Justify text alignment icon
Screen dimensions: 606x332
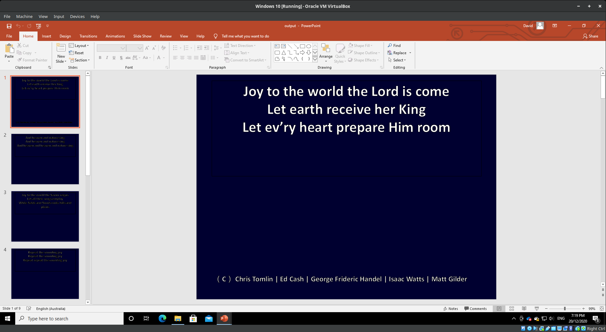pos(196,58)
